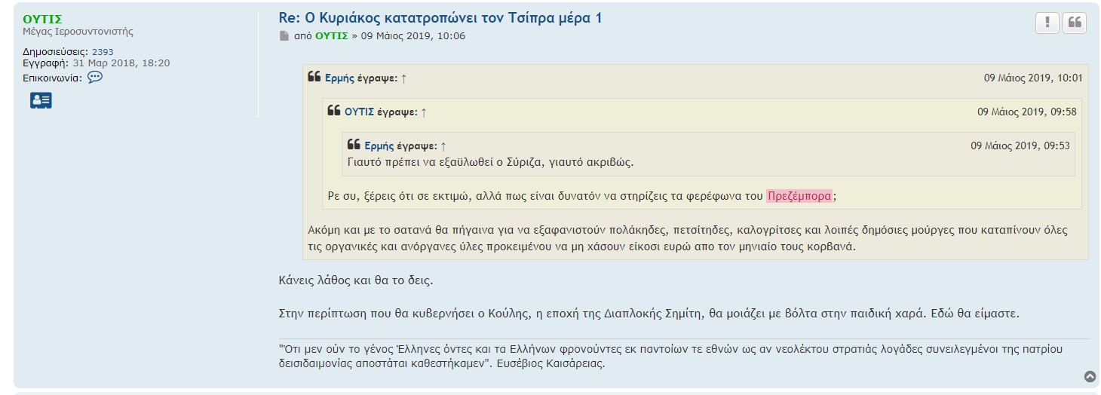Open the user profile card icon

(x=41, y=100)
